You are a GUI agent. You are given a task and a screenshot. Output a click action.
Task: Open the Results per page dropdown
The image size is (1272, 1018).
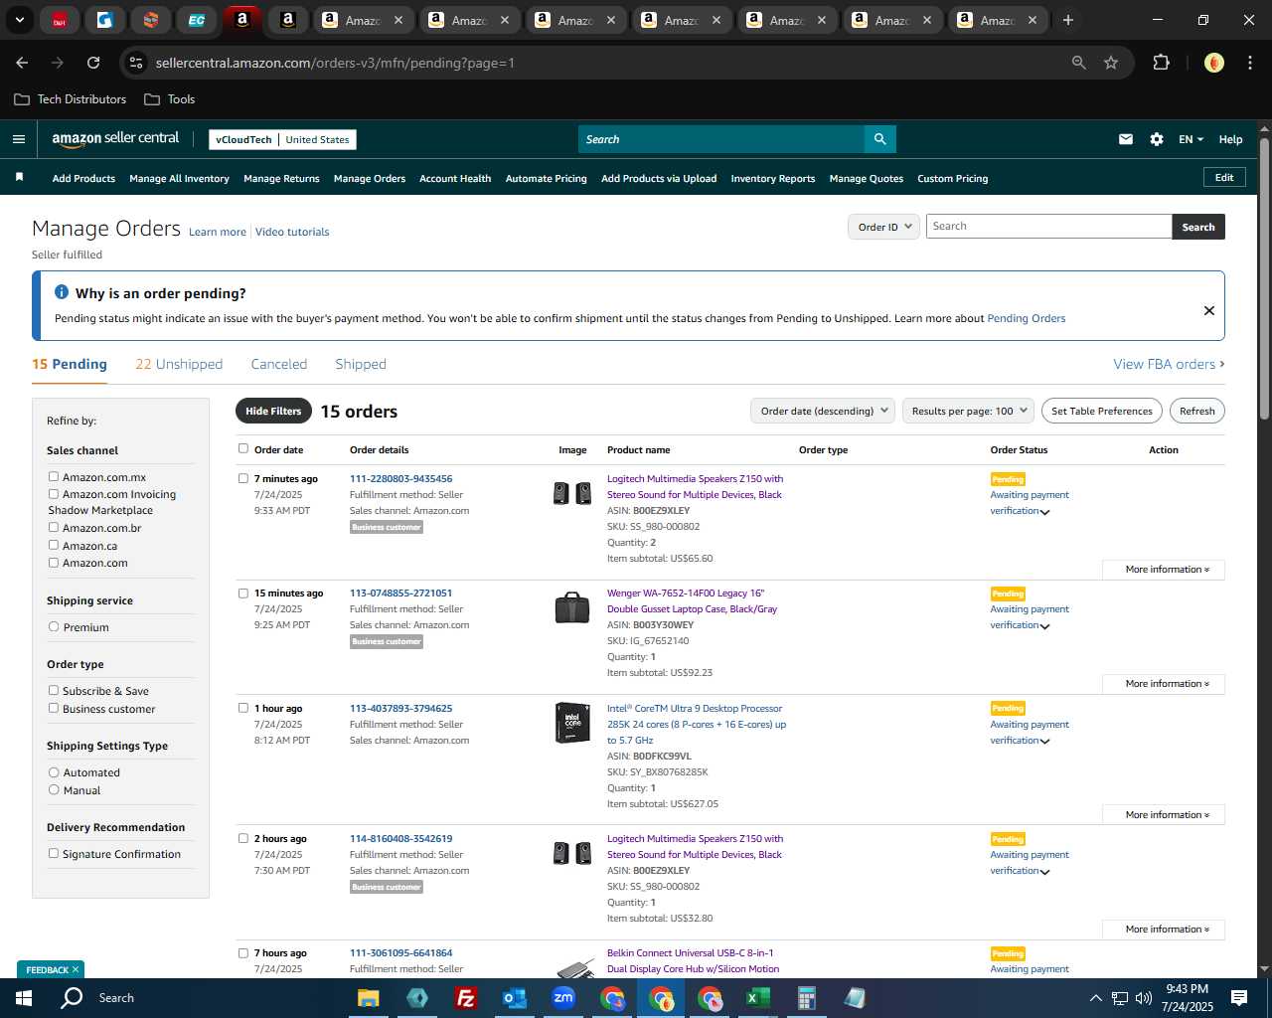click(x=968, y=411)
